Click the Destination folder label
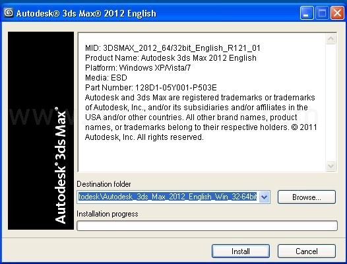 104,184
